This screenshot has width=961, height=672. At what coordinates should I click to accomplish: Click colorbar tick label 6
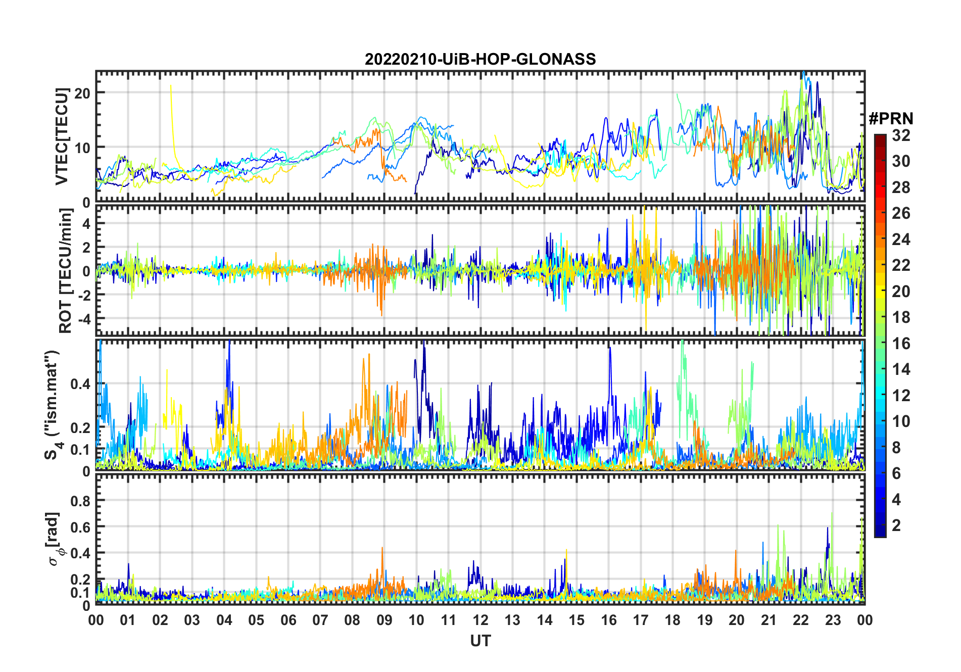coord(896,473)
